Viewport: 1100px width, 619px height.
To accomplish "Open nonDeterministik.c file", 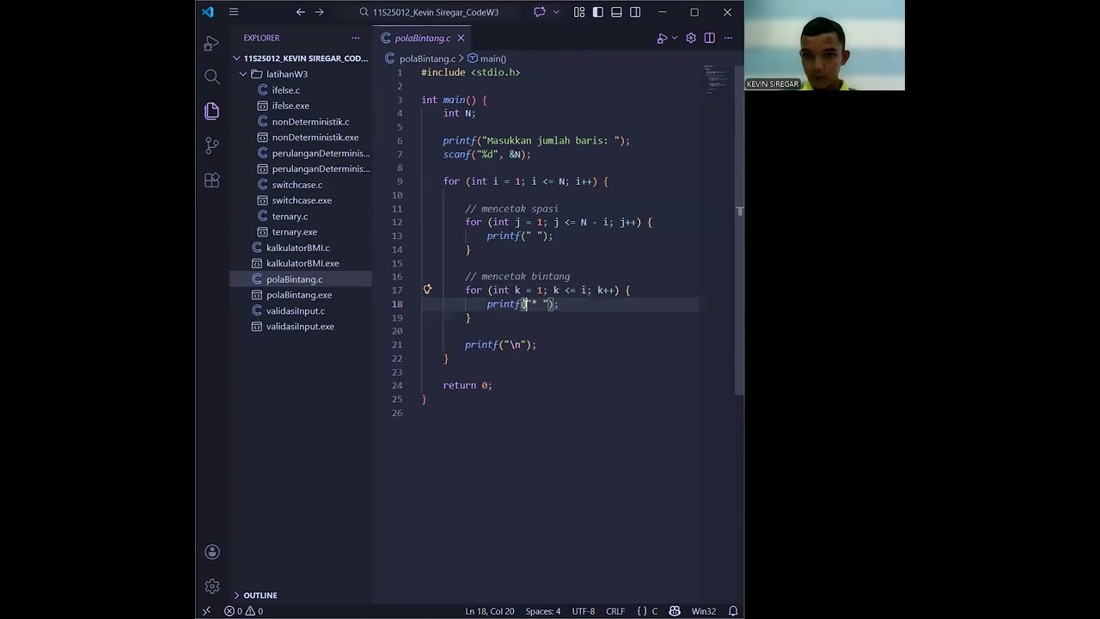I will pyautogui.click(x=301, y=122).
